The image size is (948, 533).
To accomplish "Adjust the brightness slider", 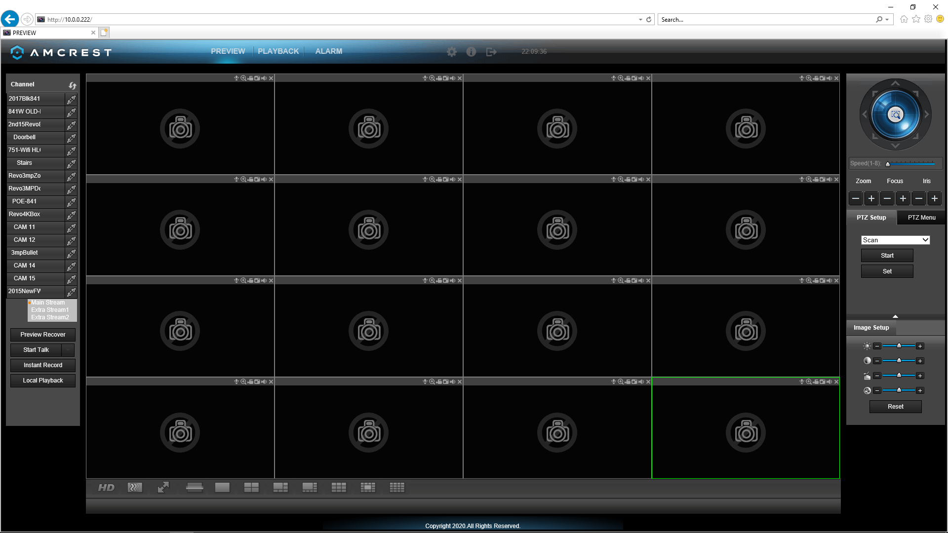I will pyautogui.click(x=899, y=346).
